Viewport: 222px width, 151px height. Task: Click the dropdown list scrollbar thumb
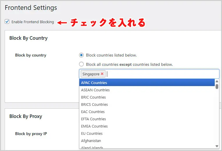(x=217, y=86)
